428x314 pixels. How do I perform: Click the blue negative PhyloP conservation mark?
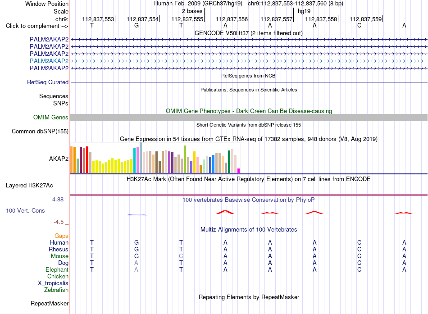click(x=137, y=215)
